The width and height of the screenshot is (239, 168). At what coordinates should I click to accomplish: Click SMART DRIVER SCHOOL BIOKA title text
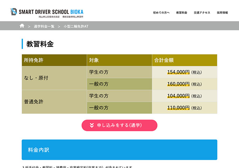pos(51,12)
